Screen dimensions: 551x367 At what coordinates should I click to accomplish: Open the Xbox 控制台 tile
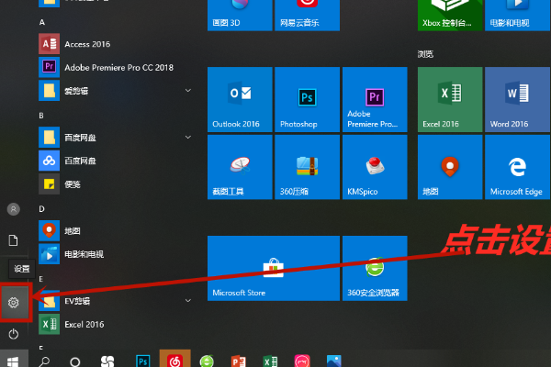450,15
